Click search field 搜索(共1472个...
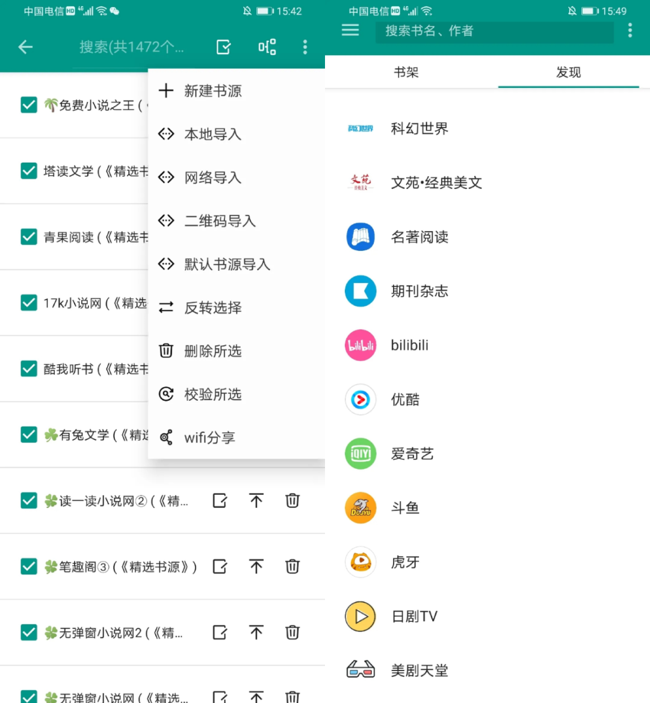 pos(131,46)
